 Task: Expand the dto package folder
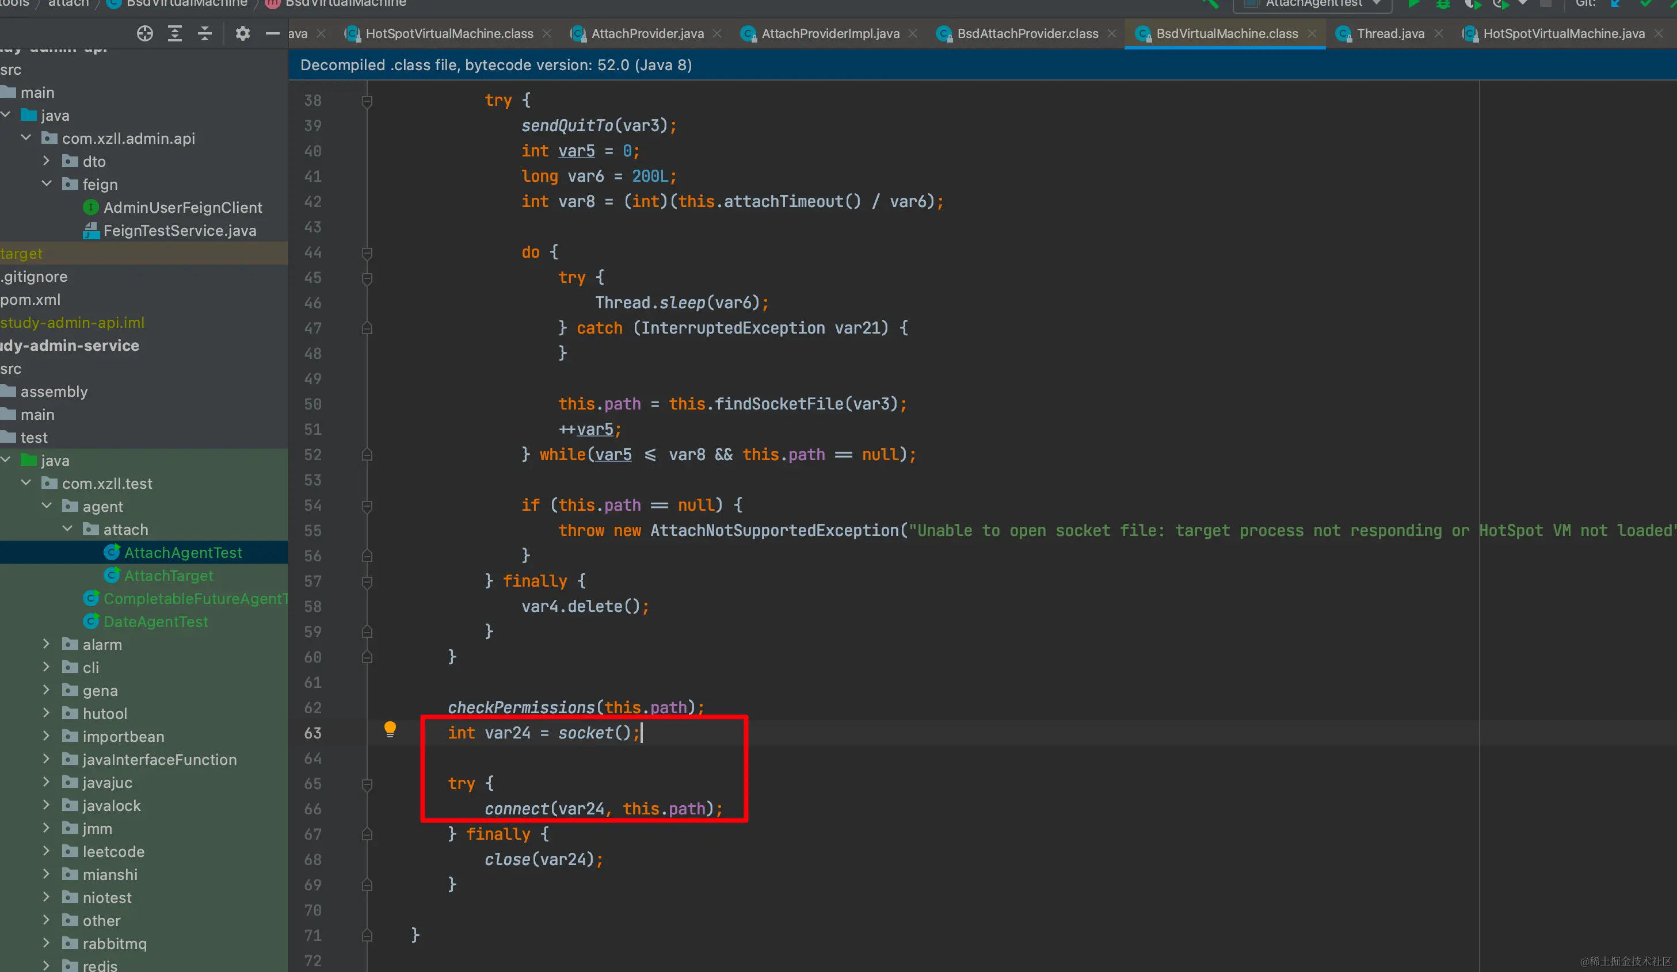(46, 161)
